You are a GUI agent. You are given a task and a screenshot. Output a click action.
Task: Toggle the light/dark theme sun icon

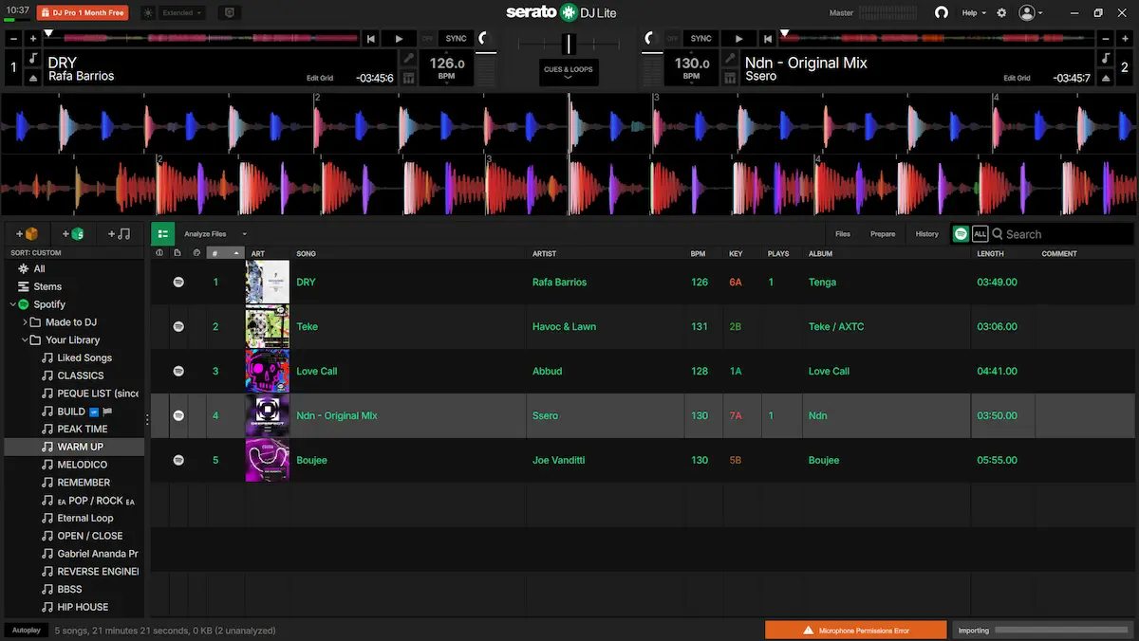147,13
